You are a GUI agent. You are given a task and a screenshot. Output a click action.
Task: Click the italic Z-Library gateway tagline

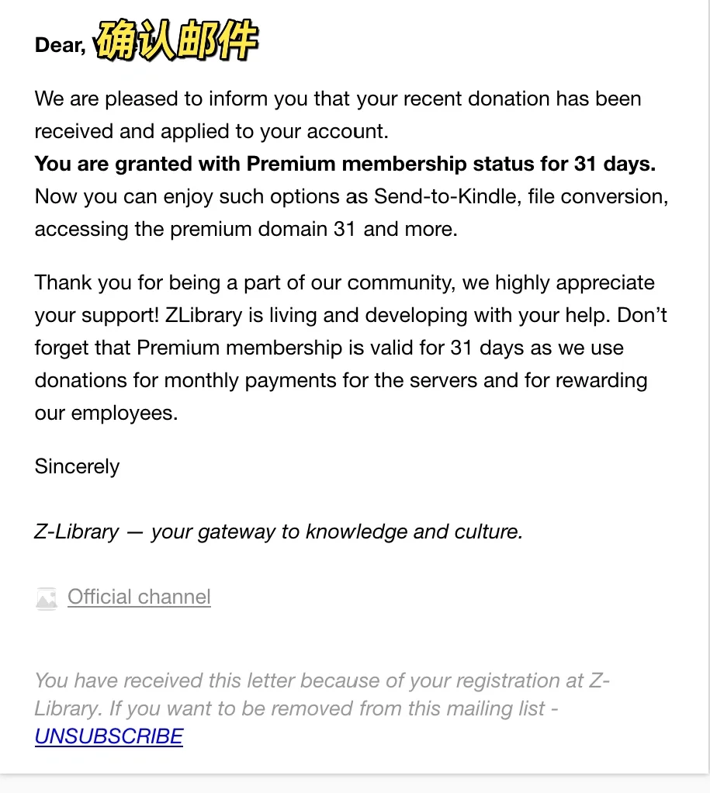[278, 532]
